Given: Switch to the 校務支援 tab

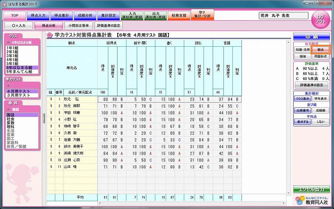Looking at the screenshot, I should (x=179, y=16).
